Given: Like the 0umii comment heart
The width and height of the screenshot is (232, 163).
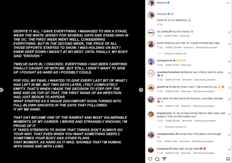Looking at the screenshot, I should (229, 44).
